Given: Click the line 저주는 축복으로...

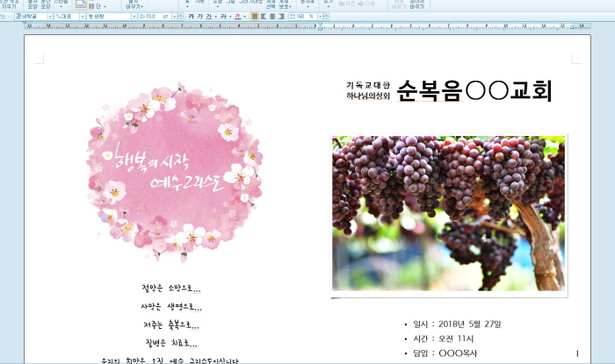Looking at the screenshot, I should point(171,325).
